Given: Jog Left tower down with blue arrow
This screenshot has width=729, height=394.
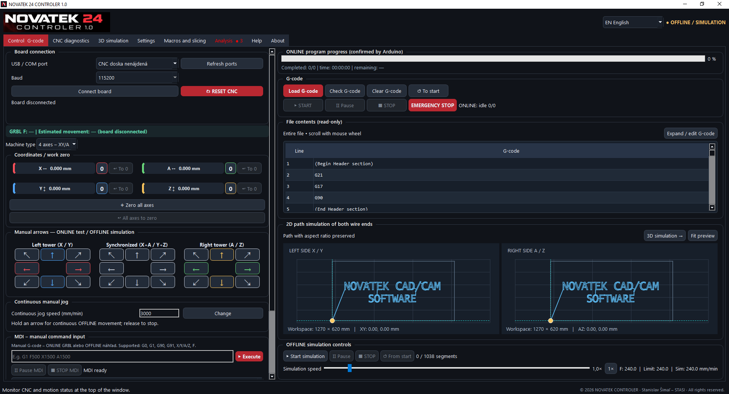Looking at the screenshot, I should coord(52,282).
